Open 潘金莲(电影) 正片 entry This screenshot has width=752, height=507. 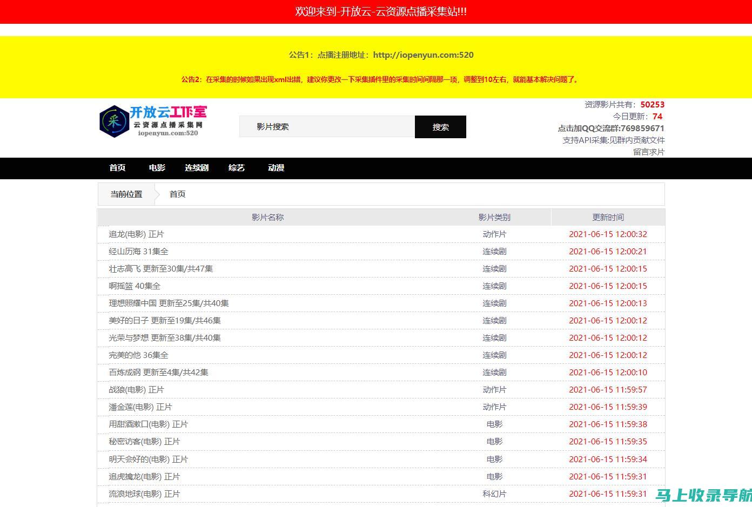coord(140,407)
